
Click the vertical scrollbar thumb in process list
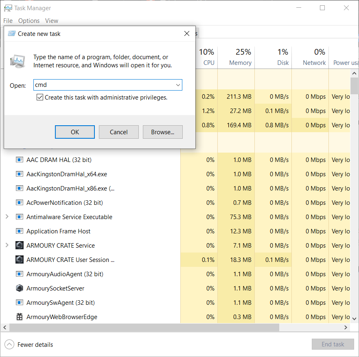pyautogui.click(x=354, y=86)
